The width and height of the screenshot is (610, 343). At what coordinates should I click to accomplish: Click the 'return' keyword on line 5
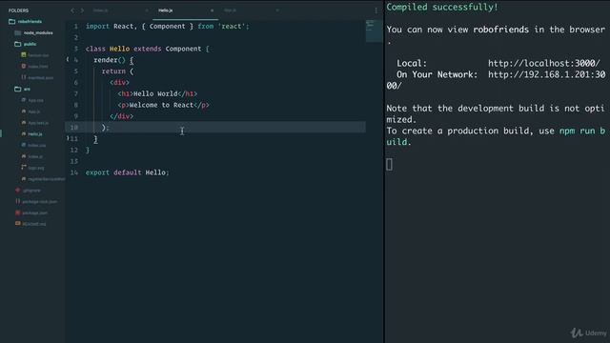113,71
